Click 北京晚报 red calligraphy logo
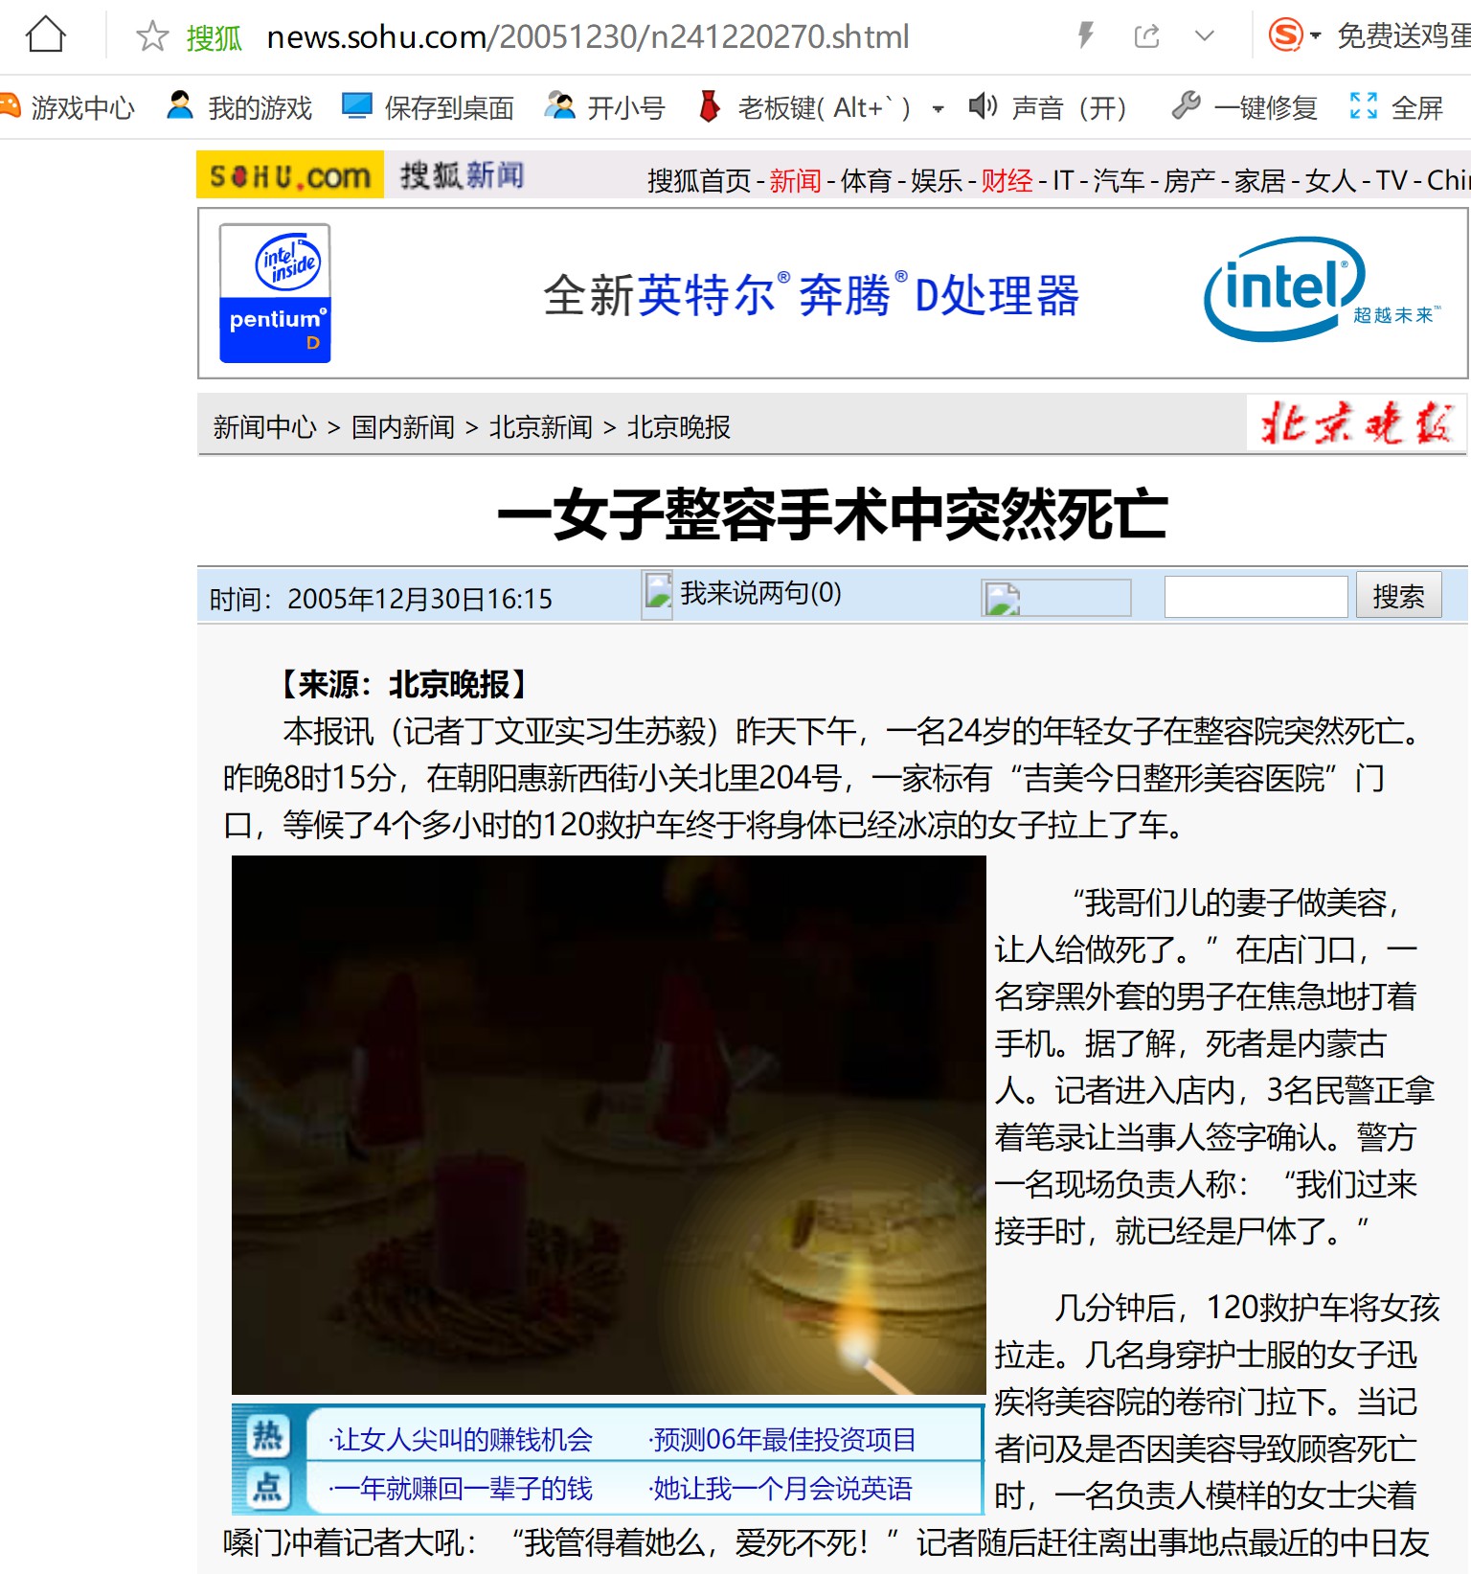This screenshot has width=1471, height=1574. [x=1355, y=422]
